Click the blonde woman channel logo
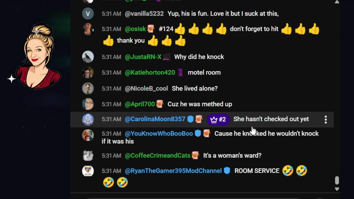 [38, 56]
